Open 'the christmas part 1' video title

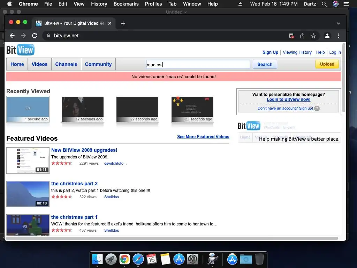74,217
